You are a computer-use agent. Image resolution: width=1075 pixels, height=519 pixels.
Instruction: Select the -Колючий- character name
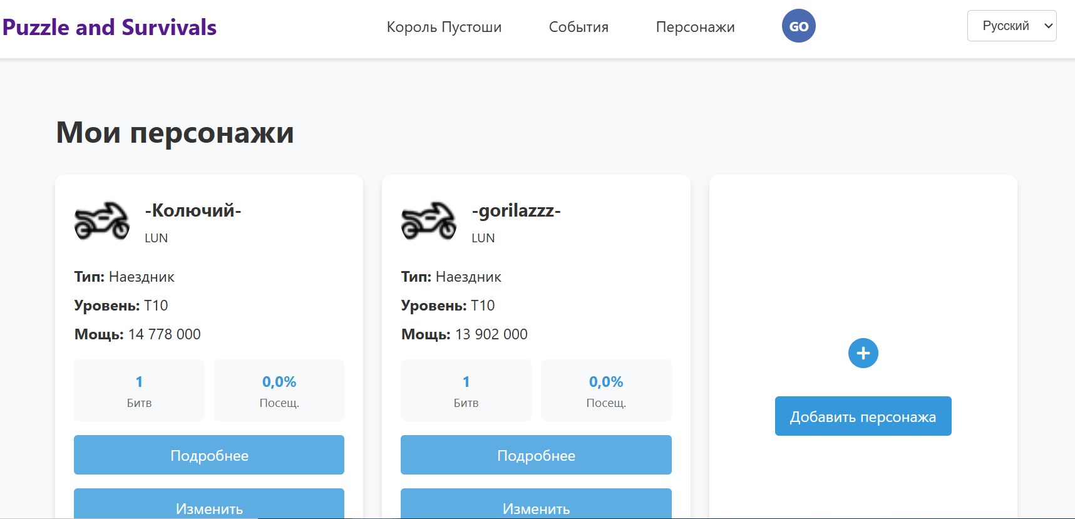(x=193, y=210)
